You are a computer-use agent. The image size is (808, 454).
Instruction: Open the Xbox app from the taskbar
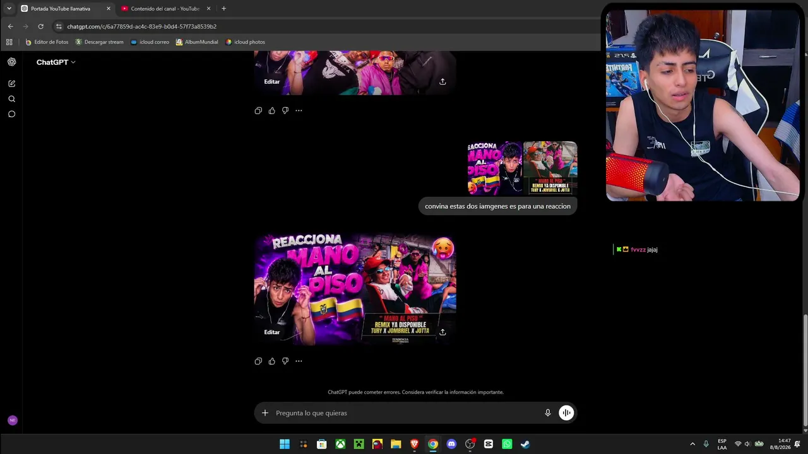click(340, 444)
